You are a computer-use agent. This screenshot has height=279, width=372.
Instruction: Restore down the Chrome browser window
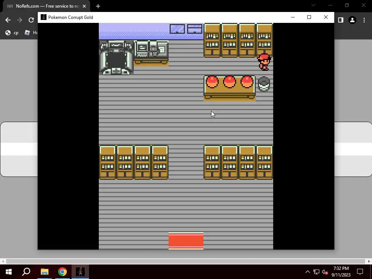click(x=347, y=5)
